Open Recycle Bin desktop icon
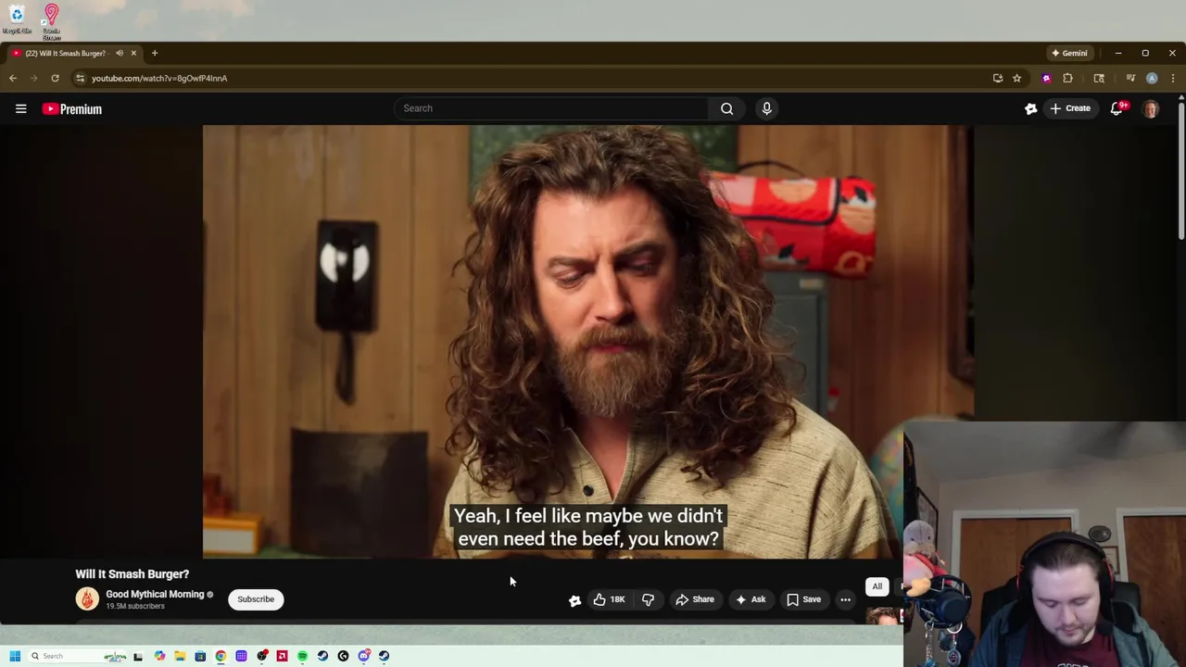1186x667 pixels. [x=17, y=19]
